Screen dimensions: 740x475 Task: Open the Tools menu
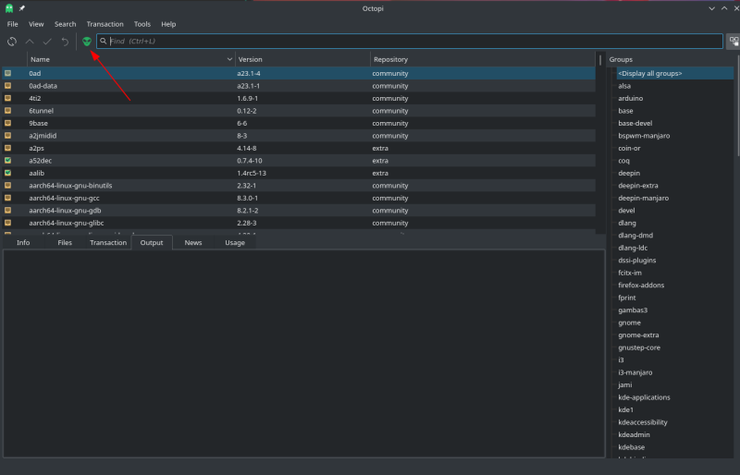[142, 24]
